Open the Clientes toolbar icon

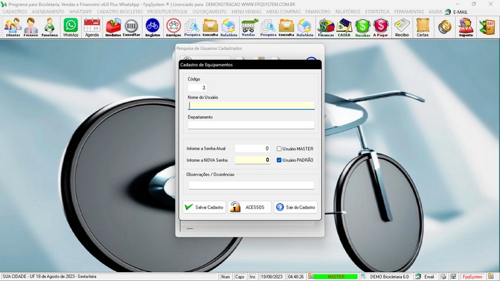click(x=12, y=27)
